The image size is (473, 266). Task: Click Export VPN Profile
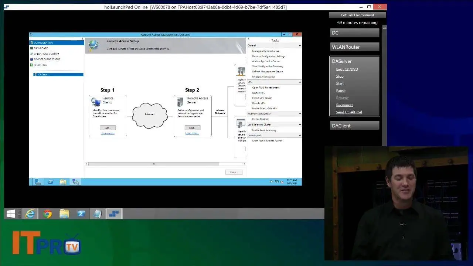click(262, 98)
